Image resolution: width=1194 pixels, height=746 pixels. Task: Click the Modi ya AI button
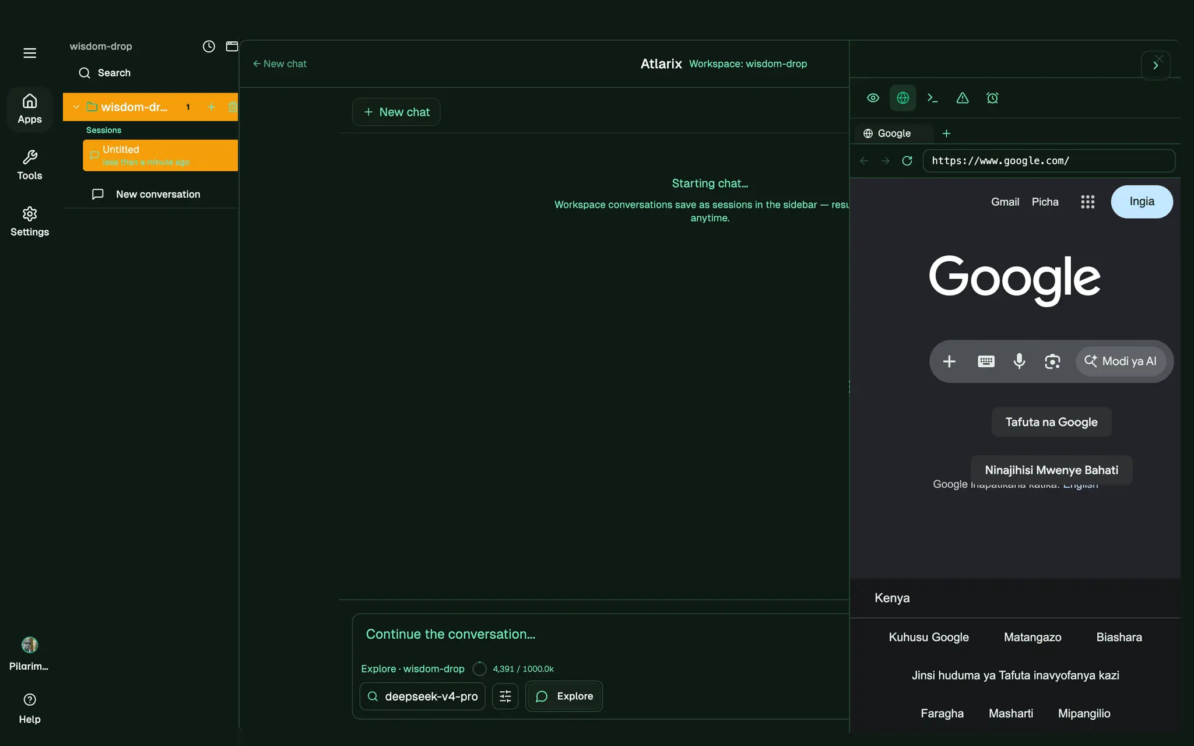(x=1121, y=361)
